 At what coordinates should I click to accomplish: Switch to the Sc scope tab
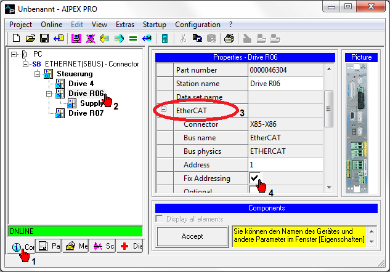point(103,246)
